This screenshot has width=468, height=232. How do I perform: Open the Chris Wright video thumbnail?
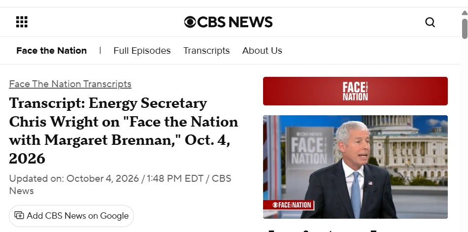pos(355,167)
